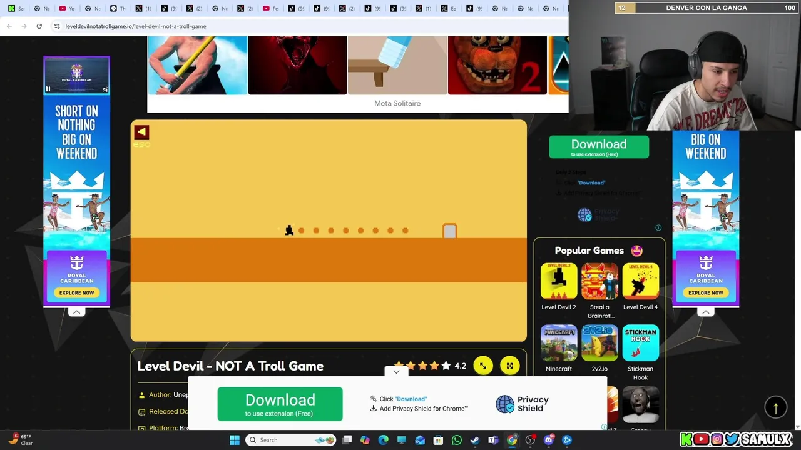
Task: Open Steam from the taskbar
Action: tap(475, 440)
